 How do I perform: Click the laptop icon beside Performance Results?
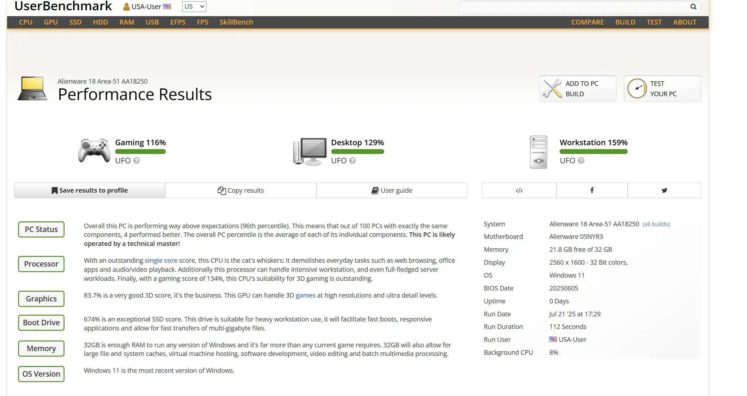pos(32,88)
